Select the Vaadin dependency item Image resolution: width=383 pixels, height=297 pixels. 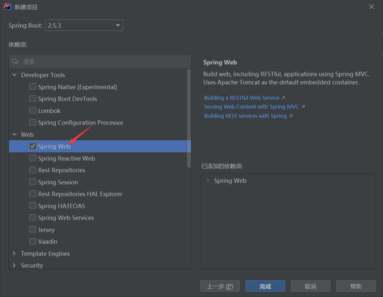[48, 242]
